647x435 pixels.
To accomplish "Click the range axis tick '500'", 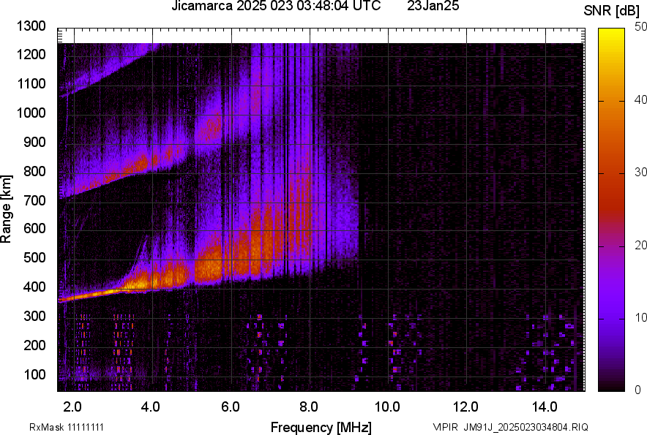I will (34, 257).
